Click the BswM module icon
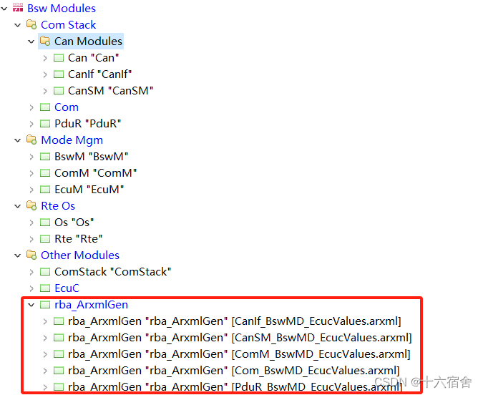Image resolution: width=483 pixels, height=395 pixels. [x=45, y=157]
